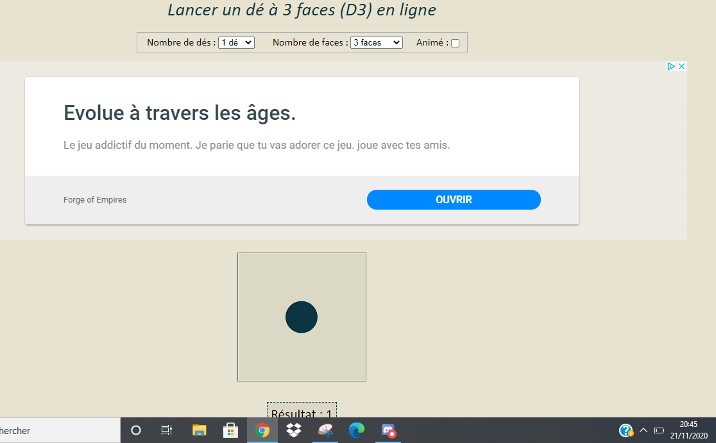The width and height of the screenshot is (716, 443).
Task: Check the battery status icon
Action: pos(659,430)
